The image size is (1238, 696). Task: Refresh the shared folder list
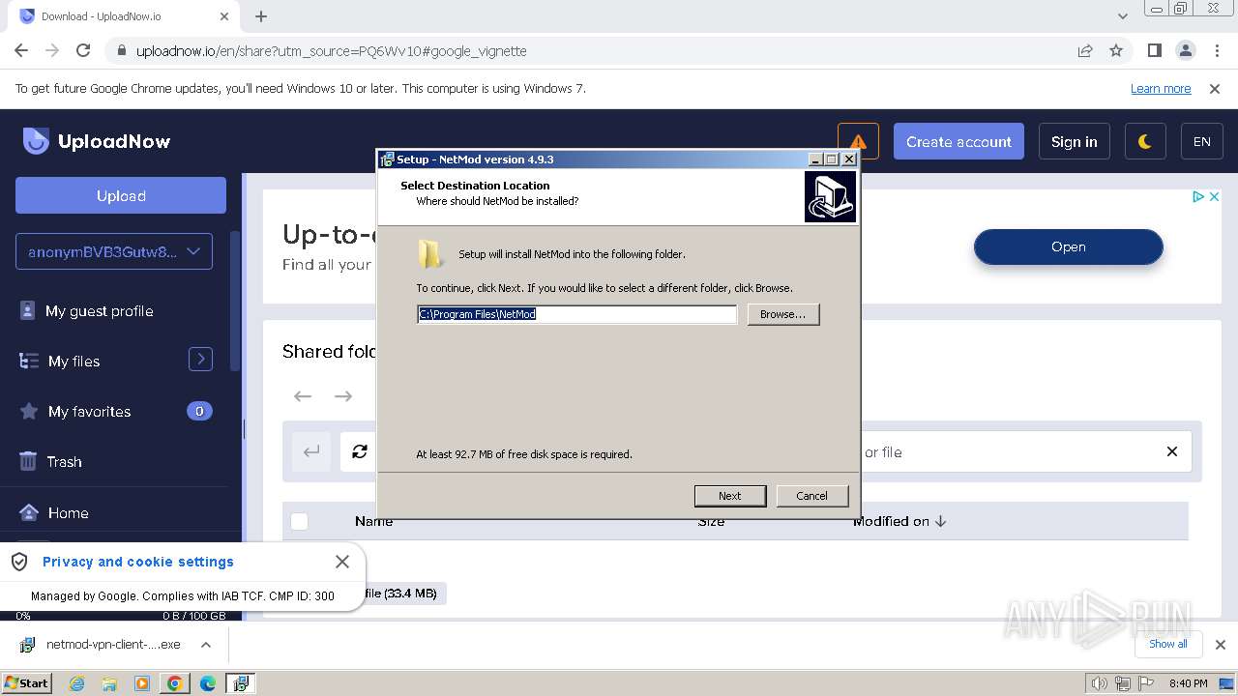pos(360,451)
